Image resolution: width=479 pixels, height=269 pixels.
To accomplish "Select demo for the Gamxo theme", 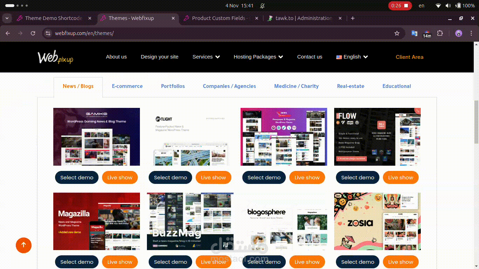I will pyautogui.click(x=77, y=178).
